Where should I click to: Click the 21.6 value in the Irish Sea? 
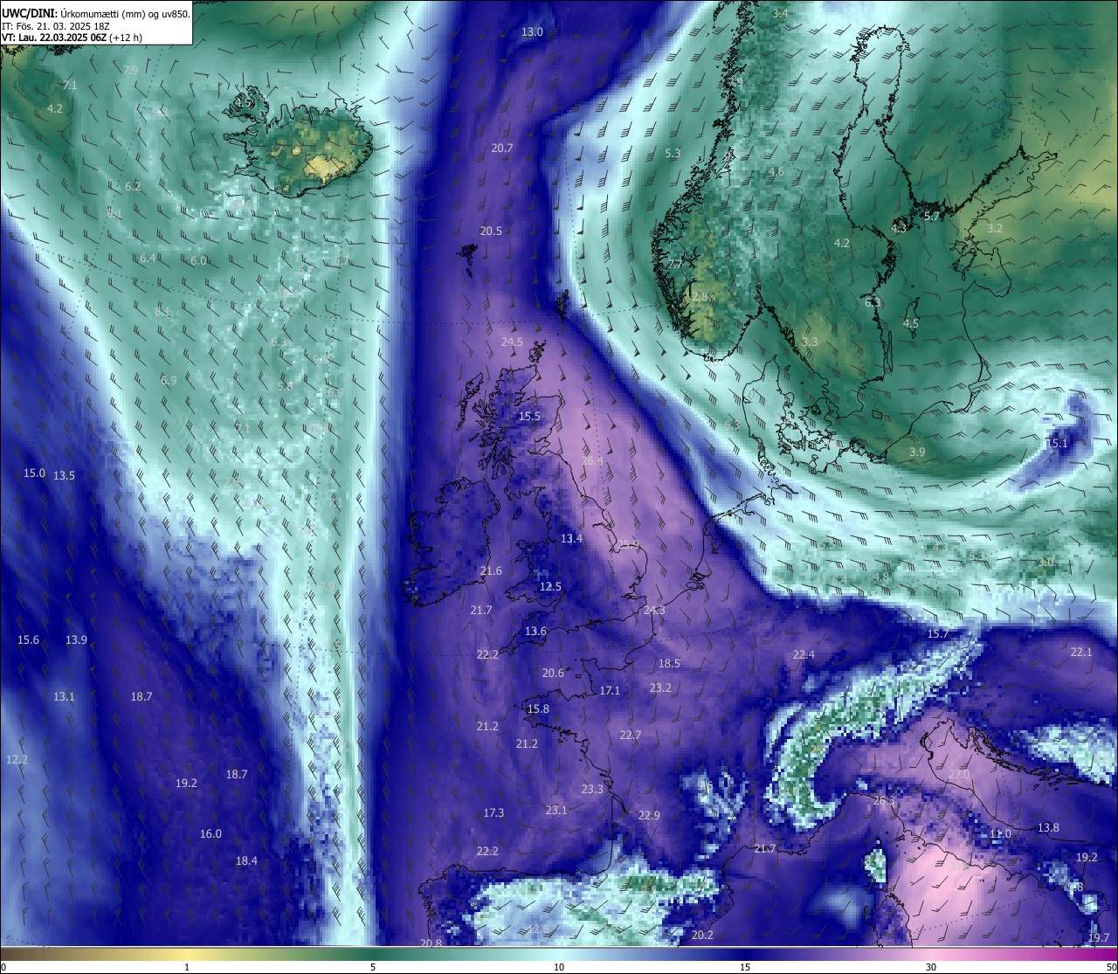491,570
